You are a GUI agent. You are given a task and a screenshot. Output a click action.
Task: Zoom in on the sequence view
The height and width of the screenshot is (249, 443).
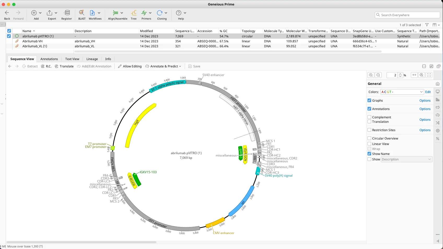click(370, 75)
